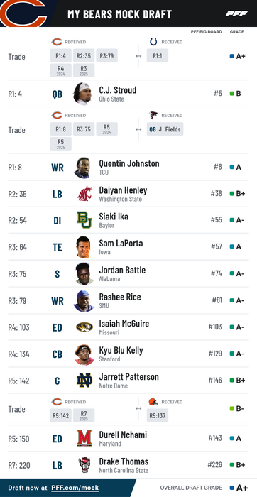Open the PFF.com/mock link in the footer
257x497 pixels.
coord(75,488)
